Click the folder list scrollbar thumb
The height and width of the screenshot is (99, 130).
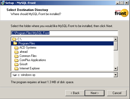[x=116, y=46]
